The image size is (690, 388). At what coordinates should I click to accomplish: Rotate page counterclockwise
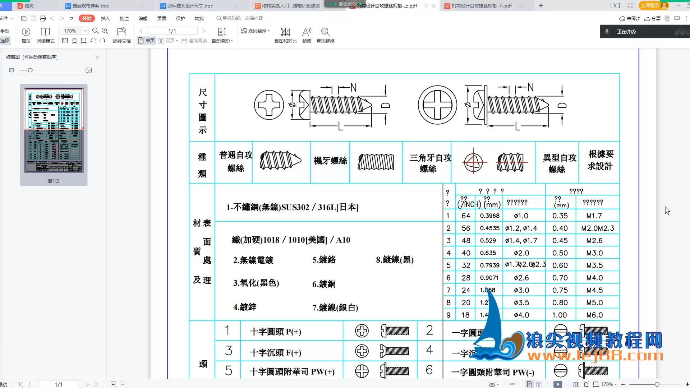tap(93, 41)
